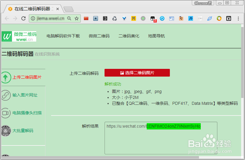Screen dimensions: 245x160
Task: Open 二维码美化 navigation item
Action: (129, 36)
